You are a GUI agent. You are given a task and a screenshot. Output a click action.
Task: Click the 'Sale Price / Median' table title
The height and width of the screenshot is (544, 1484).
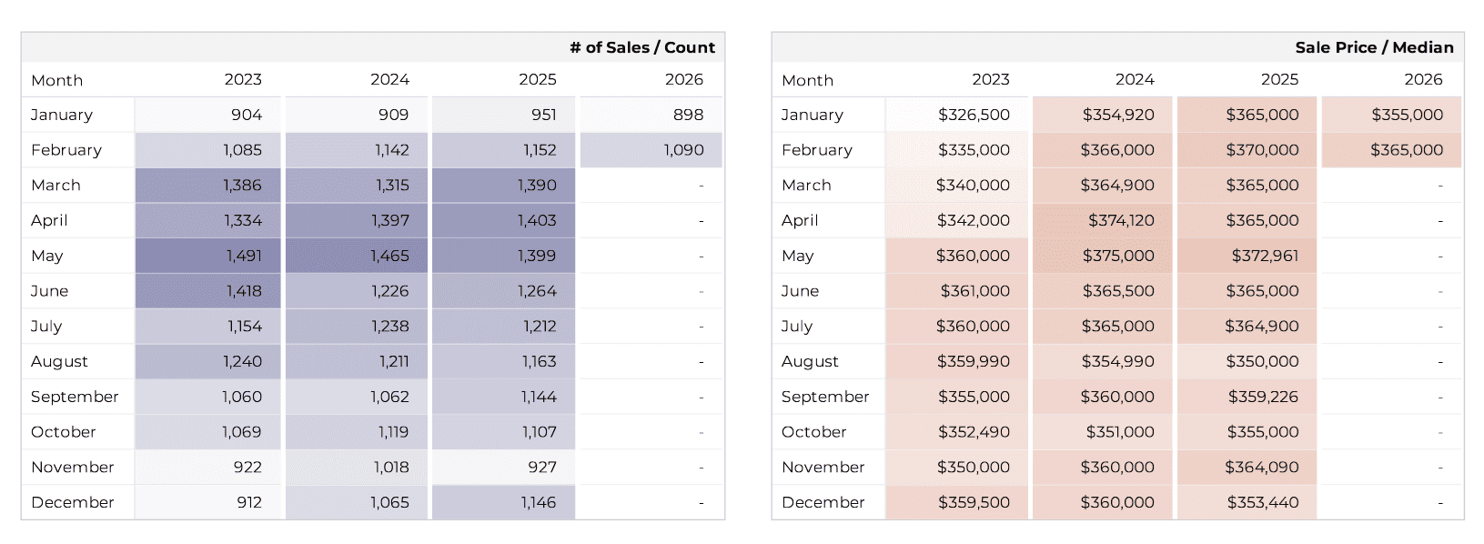click(x=1374, y=47)
